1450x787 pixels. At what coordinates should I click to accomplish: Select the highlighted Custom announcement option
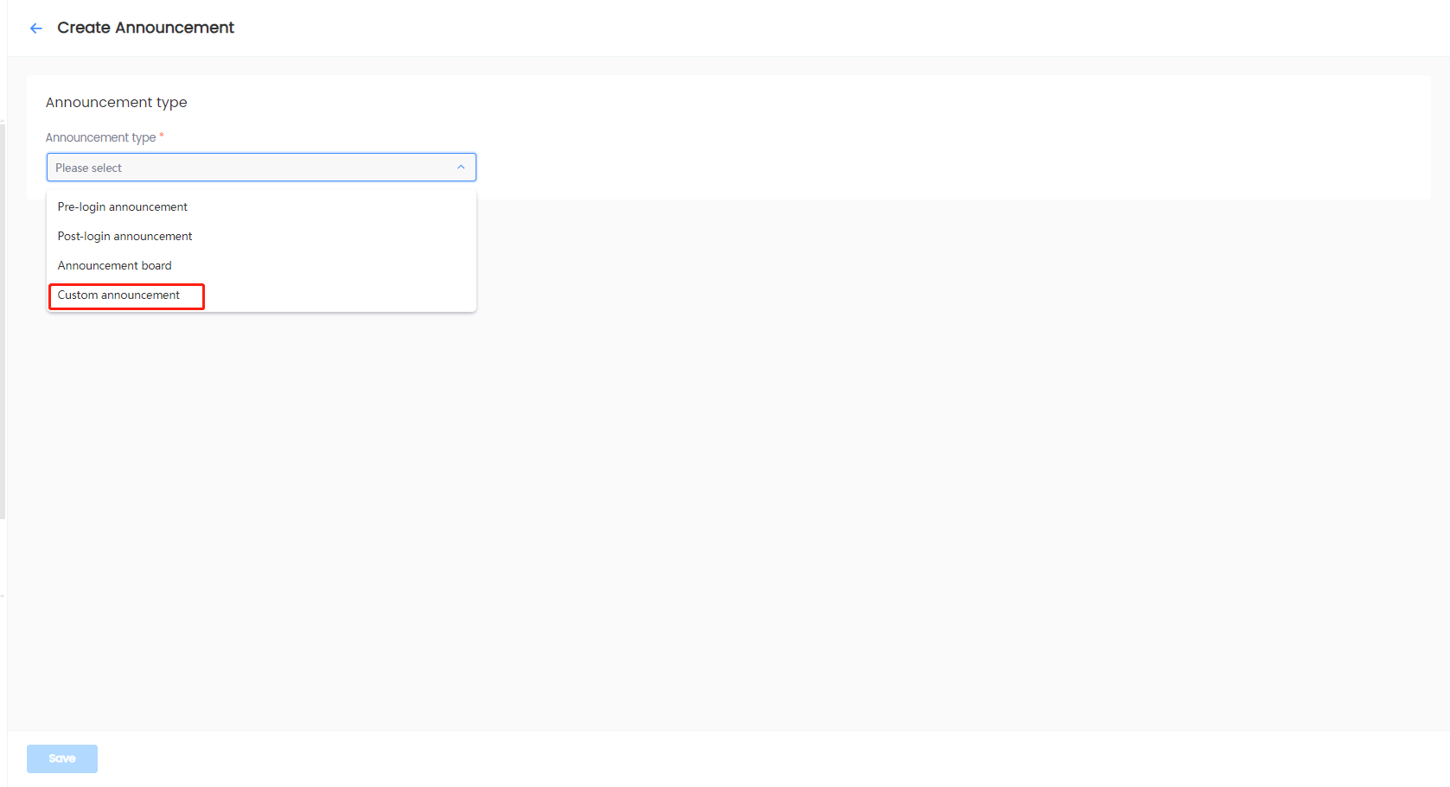click(x=119, y=295)
